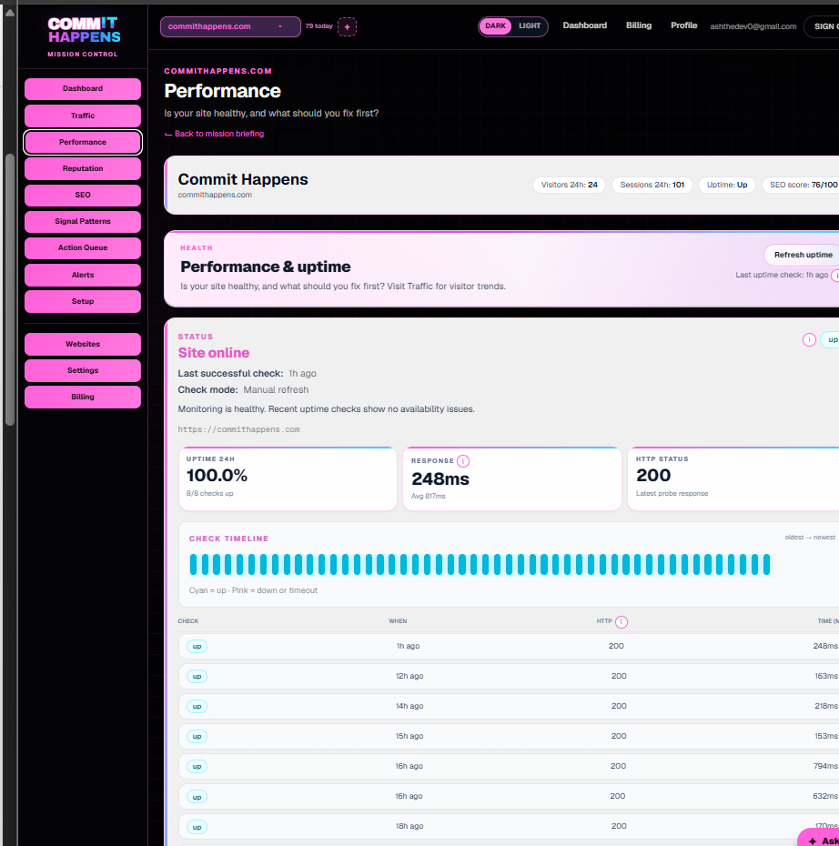Open the Response info icon
The height and width of the screenshot is (846, 839).
(463, 461)
